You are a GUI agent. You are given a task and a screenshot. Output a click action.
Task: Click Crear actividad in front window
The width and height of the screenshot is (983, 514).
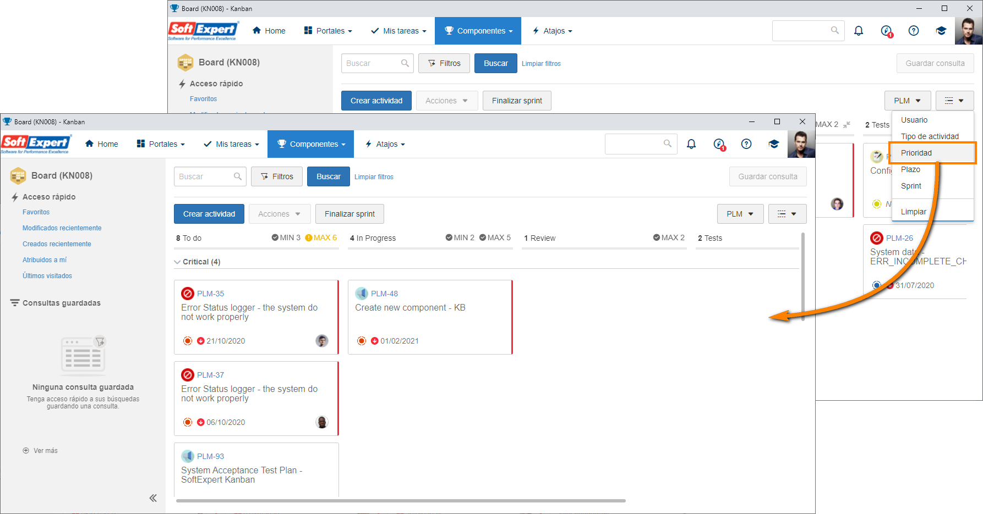click(209, 214)
